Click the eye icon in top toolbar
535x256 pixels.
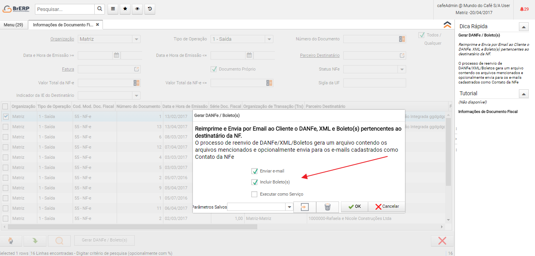point(137,9)
